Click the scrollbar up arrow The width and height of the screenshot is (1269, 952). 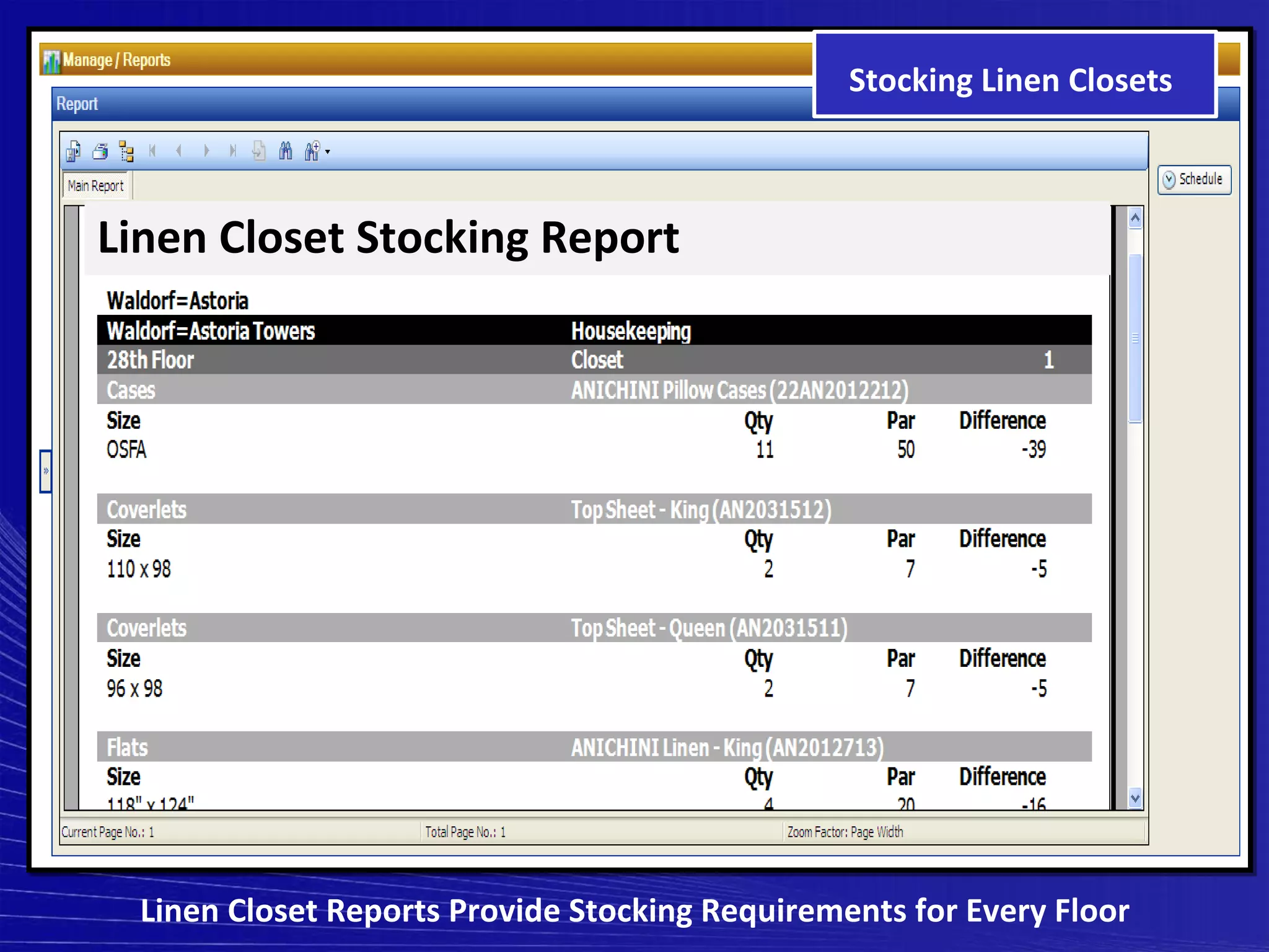tap(1135, 218)
